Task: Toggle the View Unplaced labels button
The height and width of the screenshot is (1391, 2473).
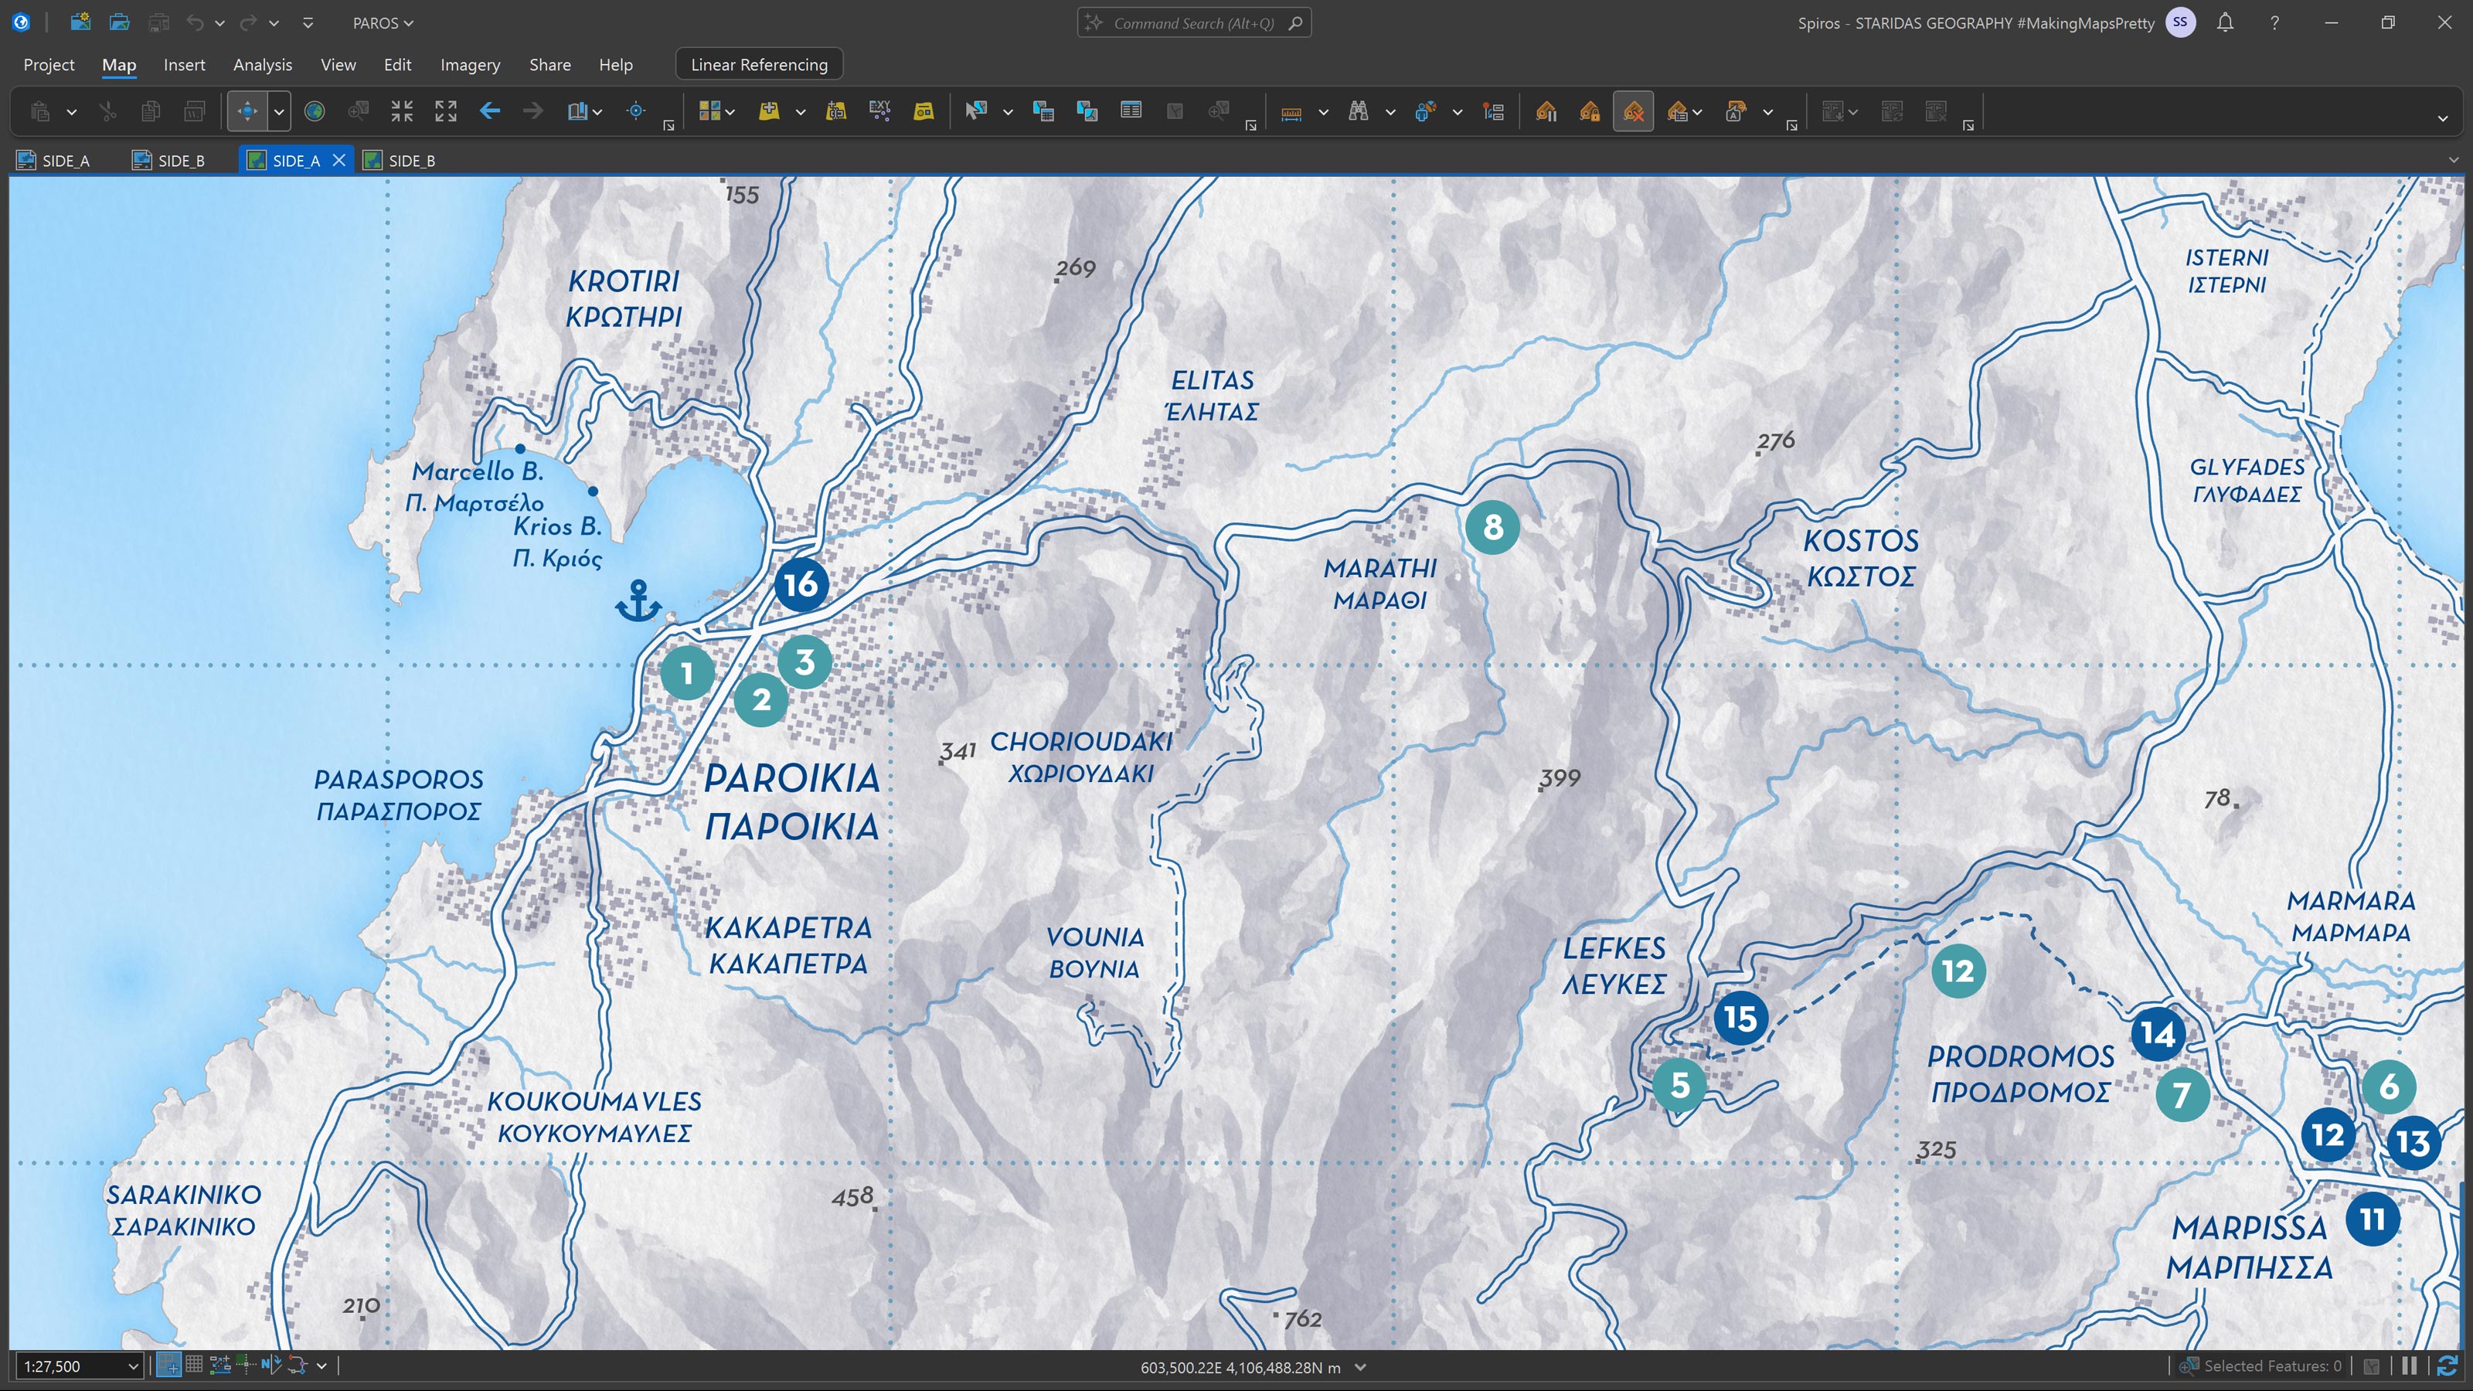Action: tap(1633, 112)
